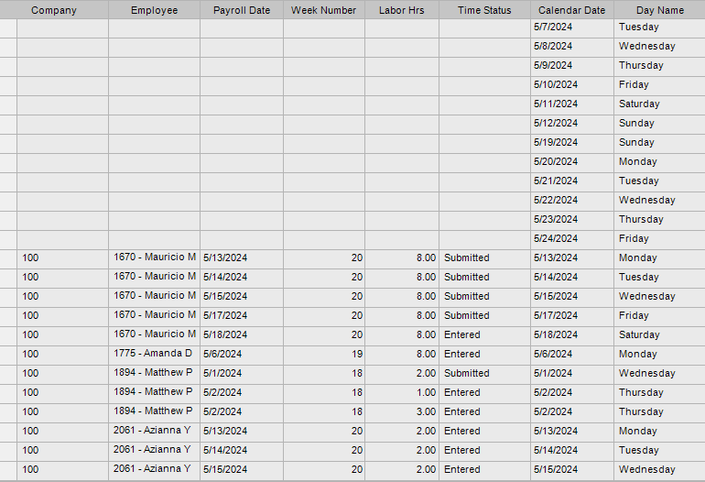The height and width of the screenshot is (482, 705).
Task: Select Mauricio M employee cell for payroll 5/18/2024
Action: (154, 334)
